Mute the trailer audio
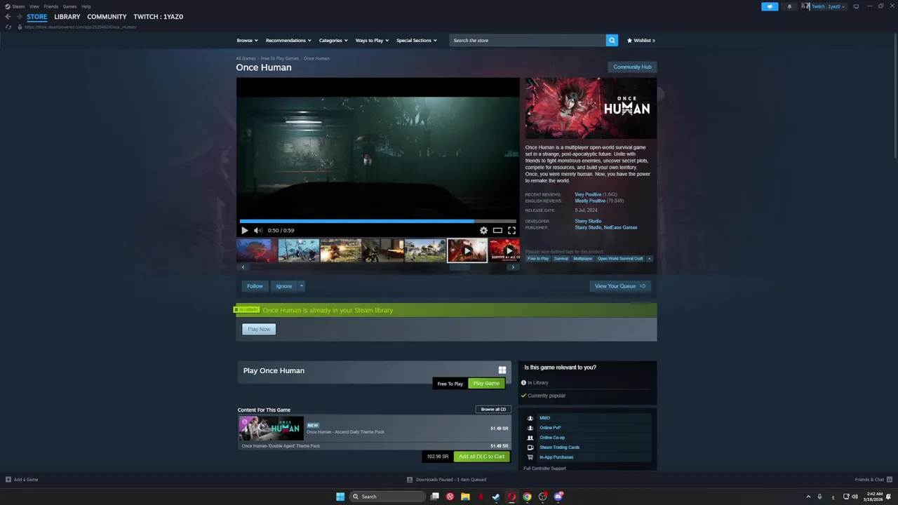This screenshot has width=898, height=505. (257, 230)
